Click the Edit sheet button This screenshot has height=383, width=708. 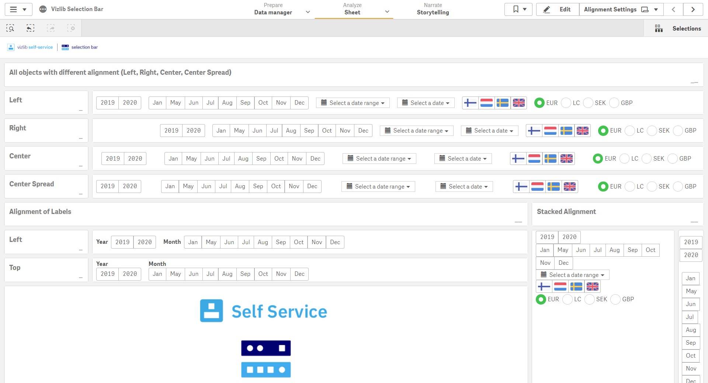[558, 9]
